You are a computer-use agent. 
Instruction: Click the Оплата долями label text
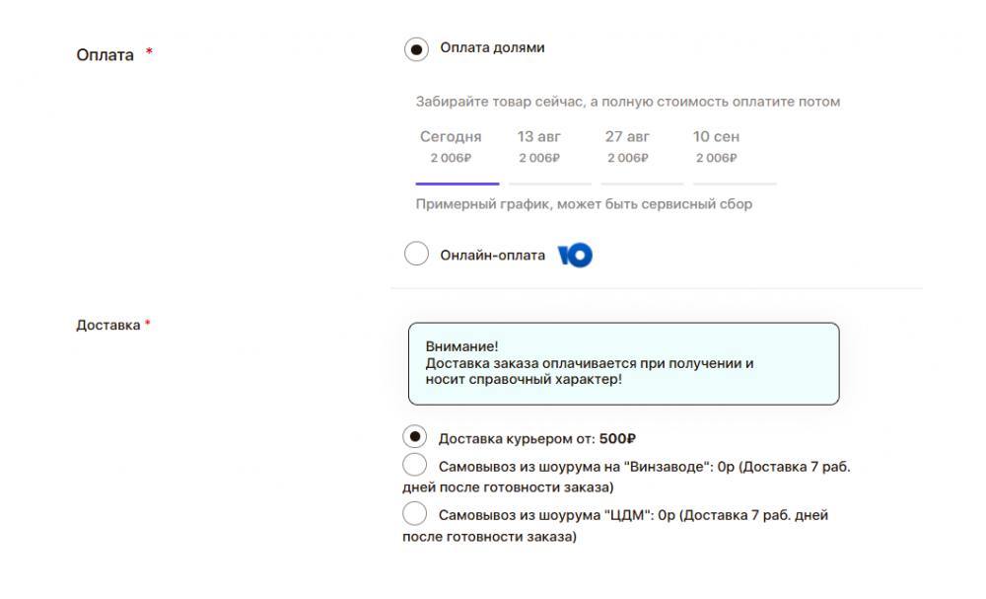click(492, 47)
